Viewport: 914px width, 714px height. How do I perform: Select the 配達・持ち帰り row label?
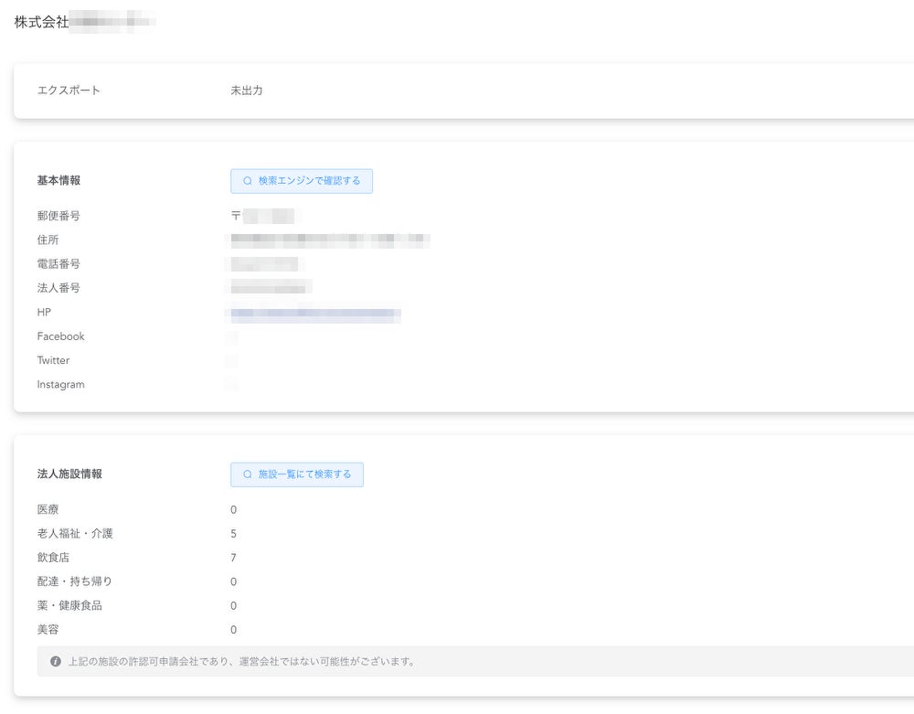click(75, 581)
